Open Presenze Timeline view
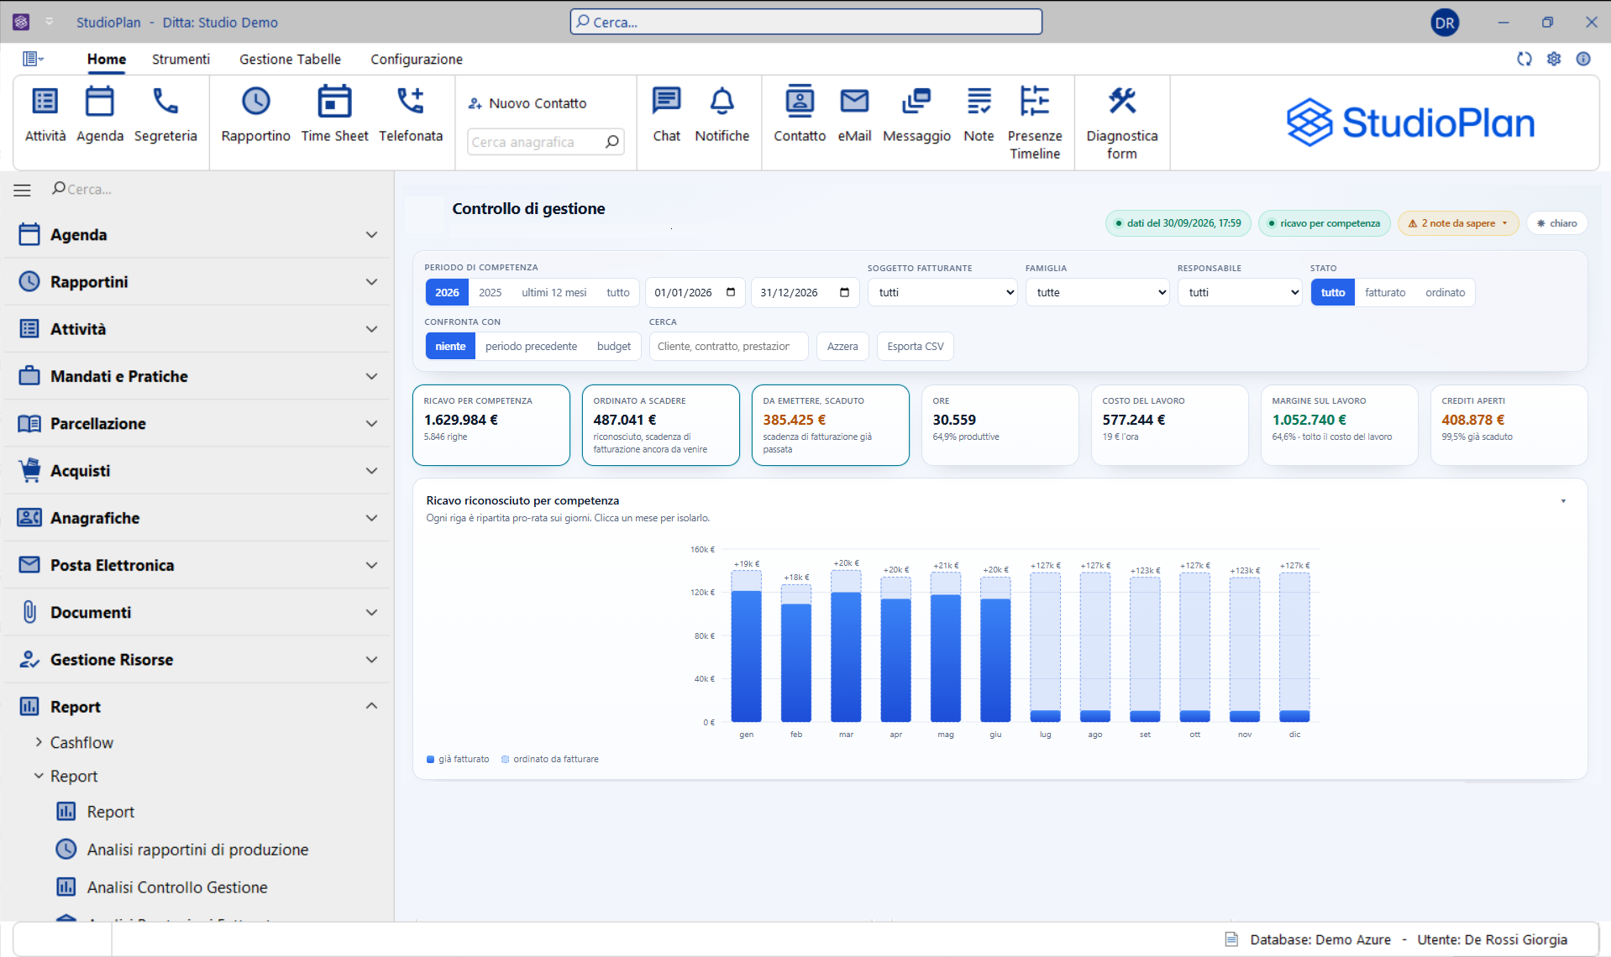 pyautogui.click(x=1035, y=123)
